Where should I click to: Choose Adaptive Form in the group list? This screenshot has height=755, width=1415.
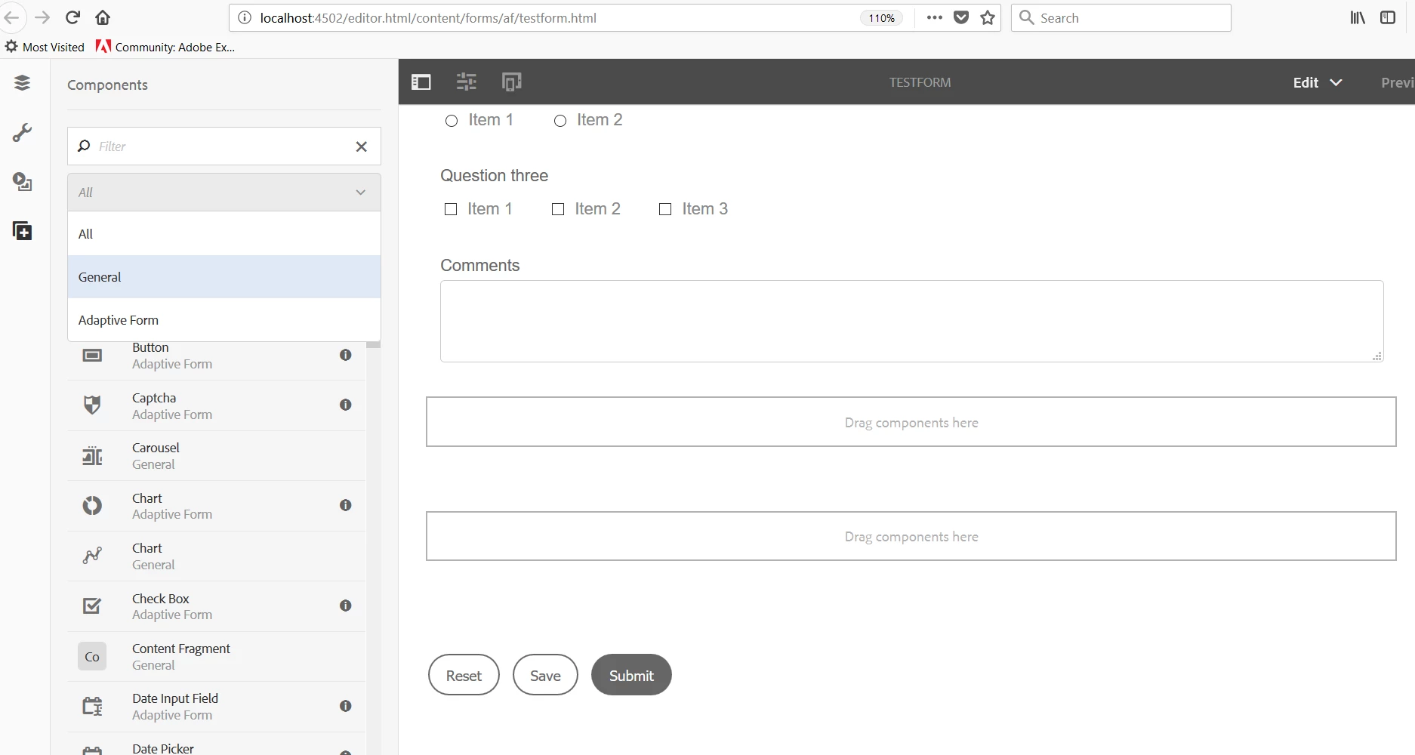(x=224, y=320)
